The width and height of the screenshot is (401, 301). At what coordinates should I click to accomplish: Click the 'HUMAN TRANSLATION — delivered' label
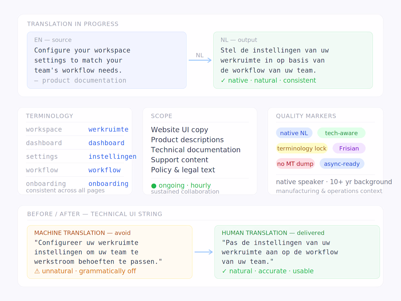pyautogui.click(x=273, y=233)
